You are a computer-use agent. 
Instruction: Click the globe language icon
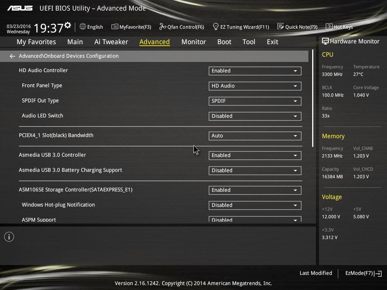(x=83, y=27)
